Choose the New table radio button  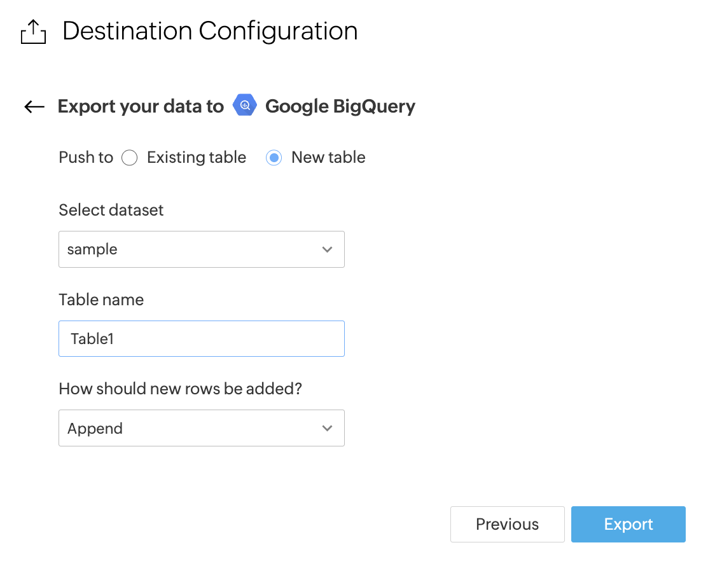tap(274, 158)
